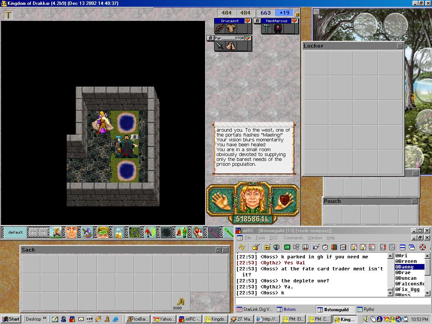Open the mIRC help lifebuoy icon
432x324 pixels.
[x=422, y=247]
